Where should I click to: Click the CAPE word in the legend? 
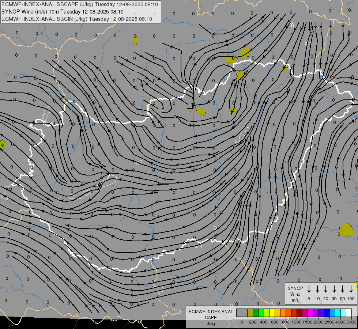211,318
